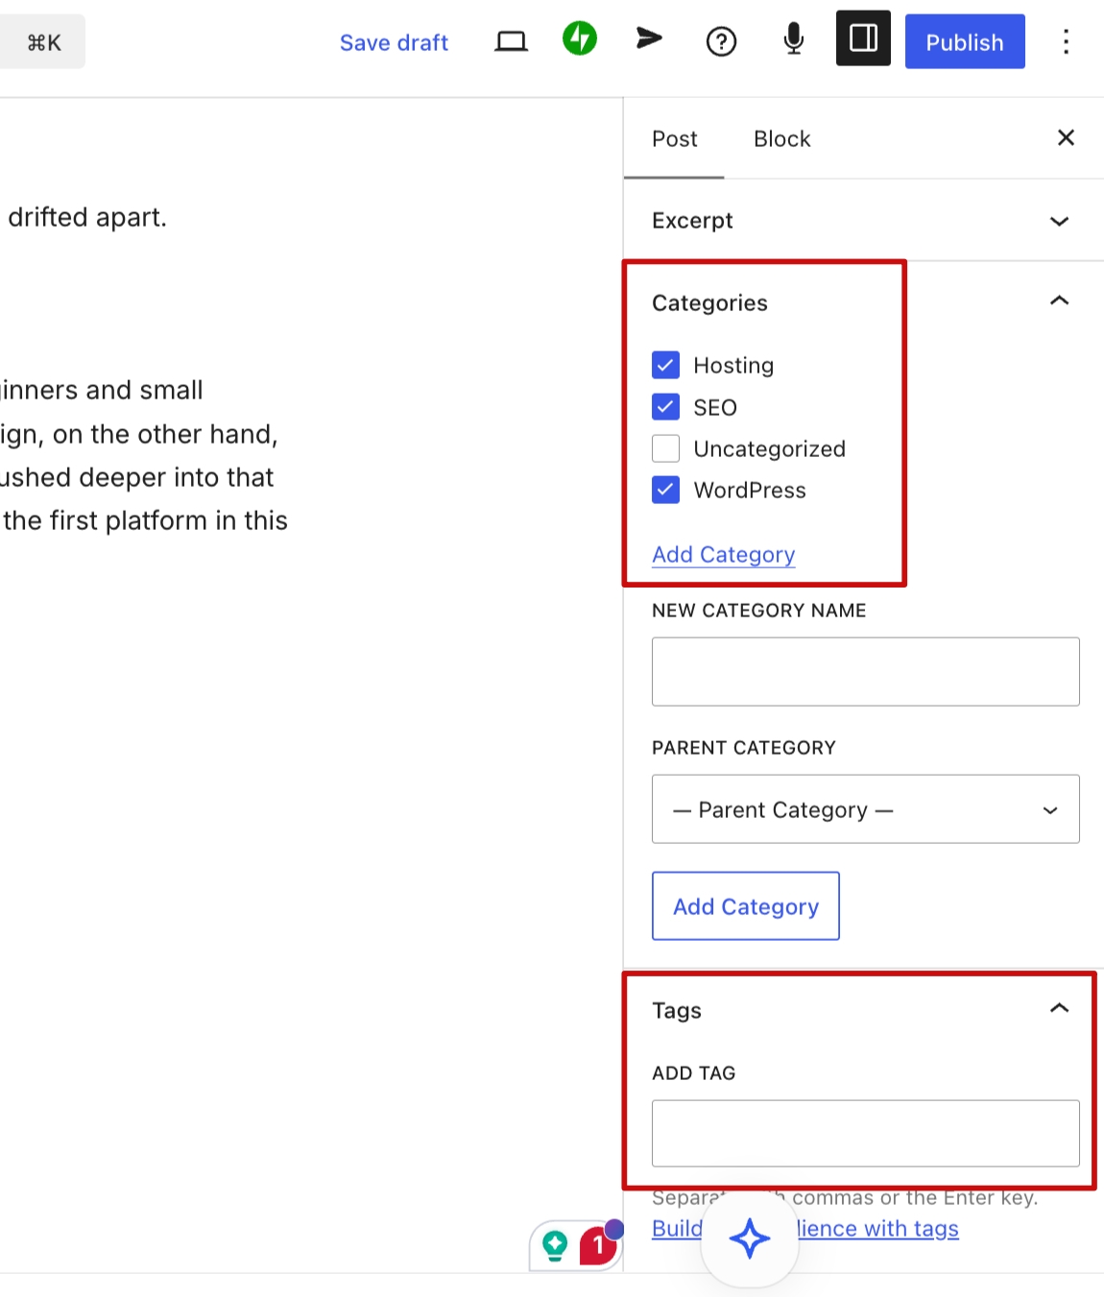Open the green Jetpack icon
The height and width of the screenshot is (1297, 1104).
[x=580, y=39]
